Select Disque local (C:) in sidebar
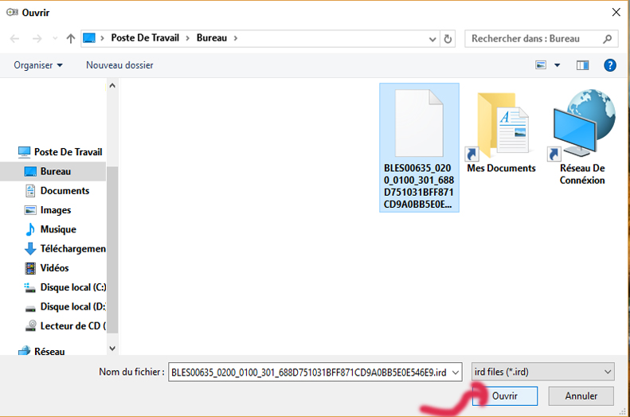The image size is (630, 417). pos(72,287)
